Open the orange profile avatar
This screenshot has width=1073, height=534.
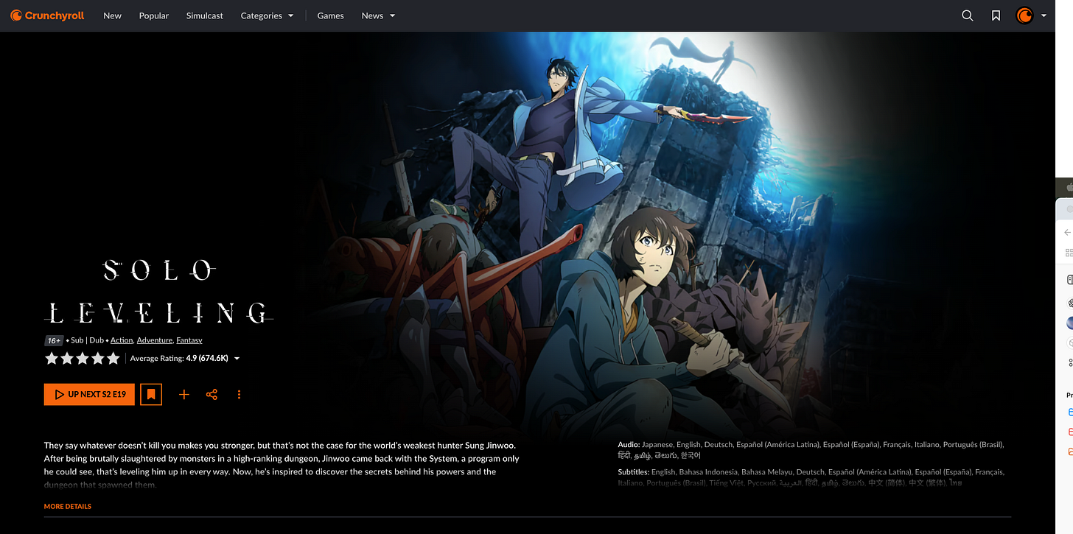(x=1024, y=15)
